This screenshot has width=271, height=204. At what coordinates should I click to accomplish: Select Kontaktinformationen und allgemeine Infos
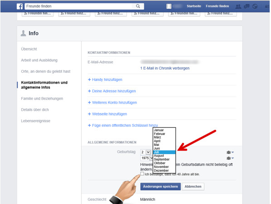[44, 85]
